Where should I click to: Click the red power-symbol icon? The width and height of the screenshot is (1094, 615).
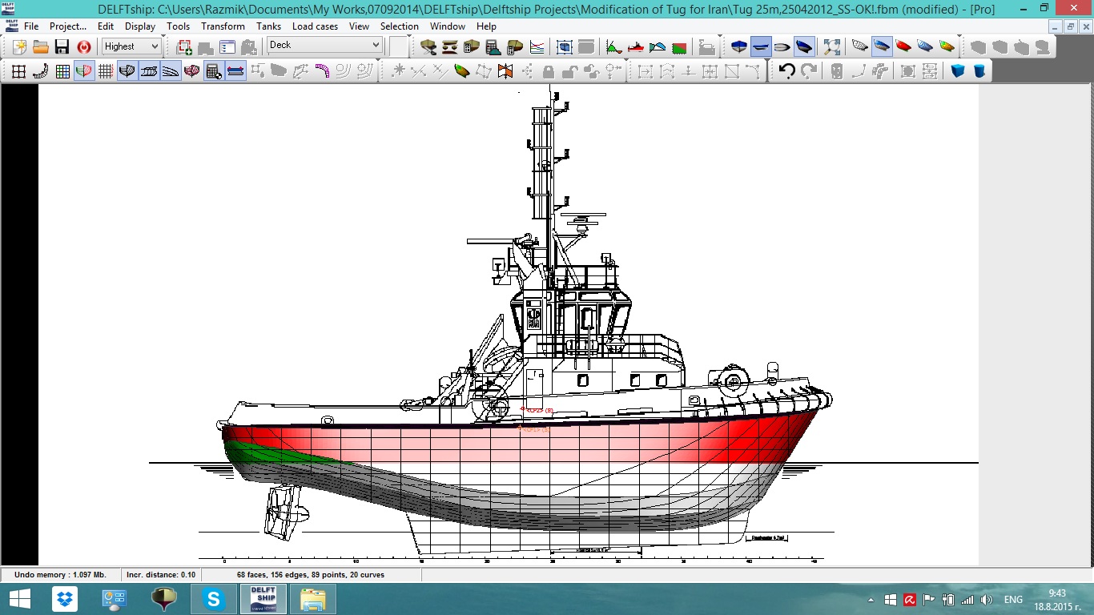[x=83, y=46]
